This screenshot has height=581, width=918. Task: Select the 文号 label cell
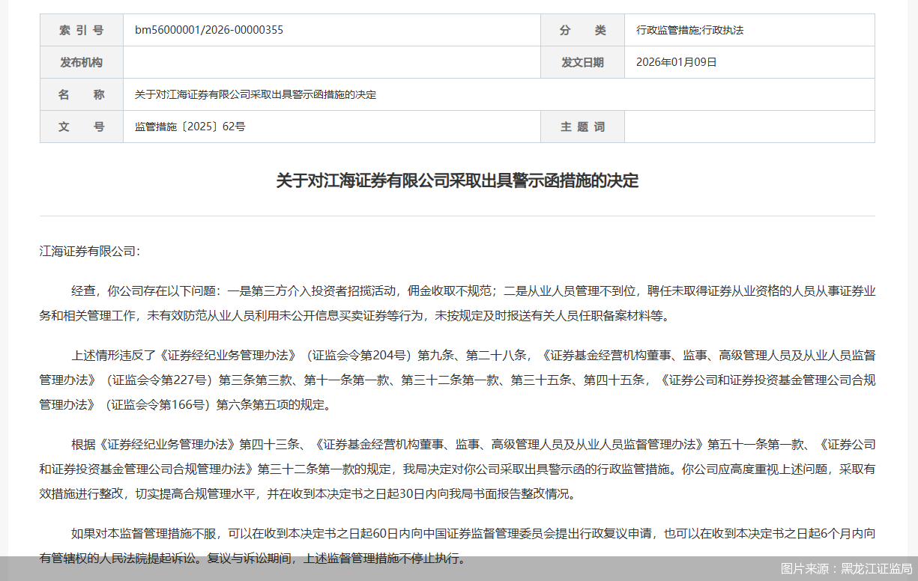pyautogui.click(x=82, y=127)
